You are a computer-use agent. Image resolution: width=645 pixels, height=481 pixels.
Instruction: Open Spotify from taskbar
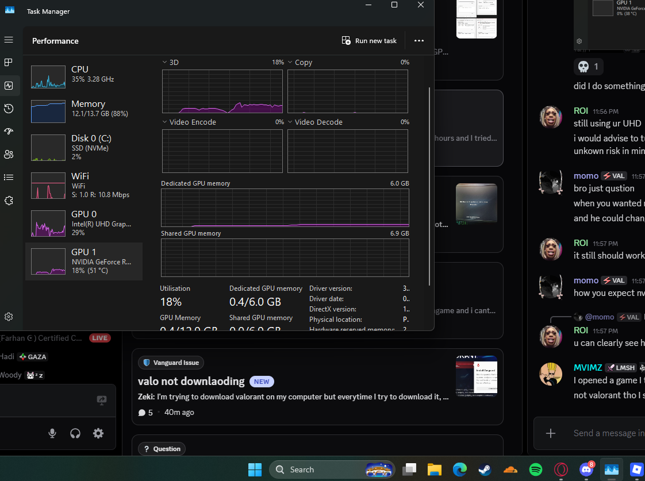pos(536,470)
